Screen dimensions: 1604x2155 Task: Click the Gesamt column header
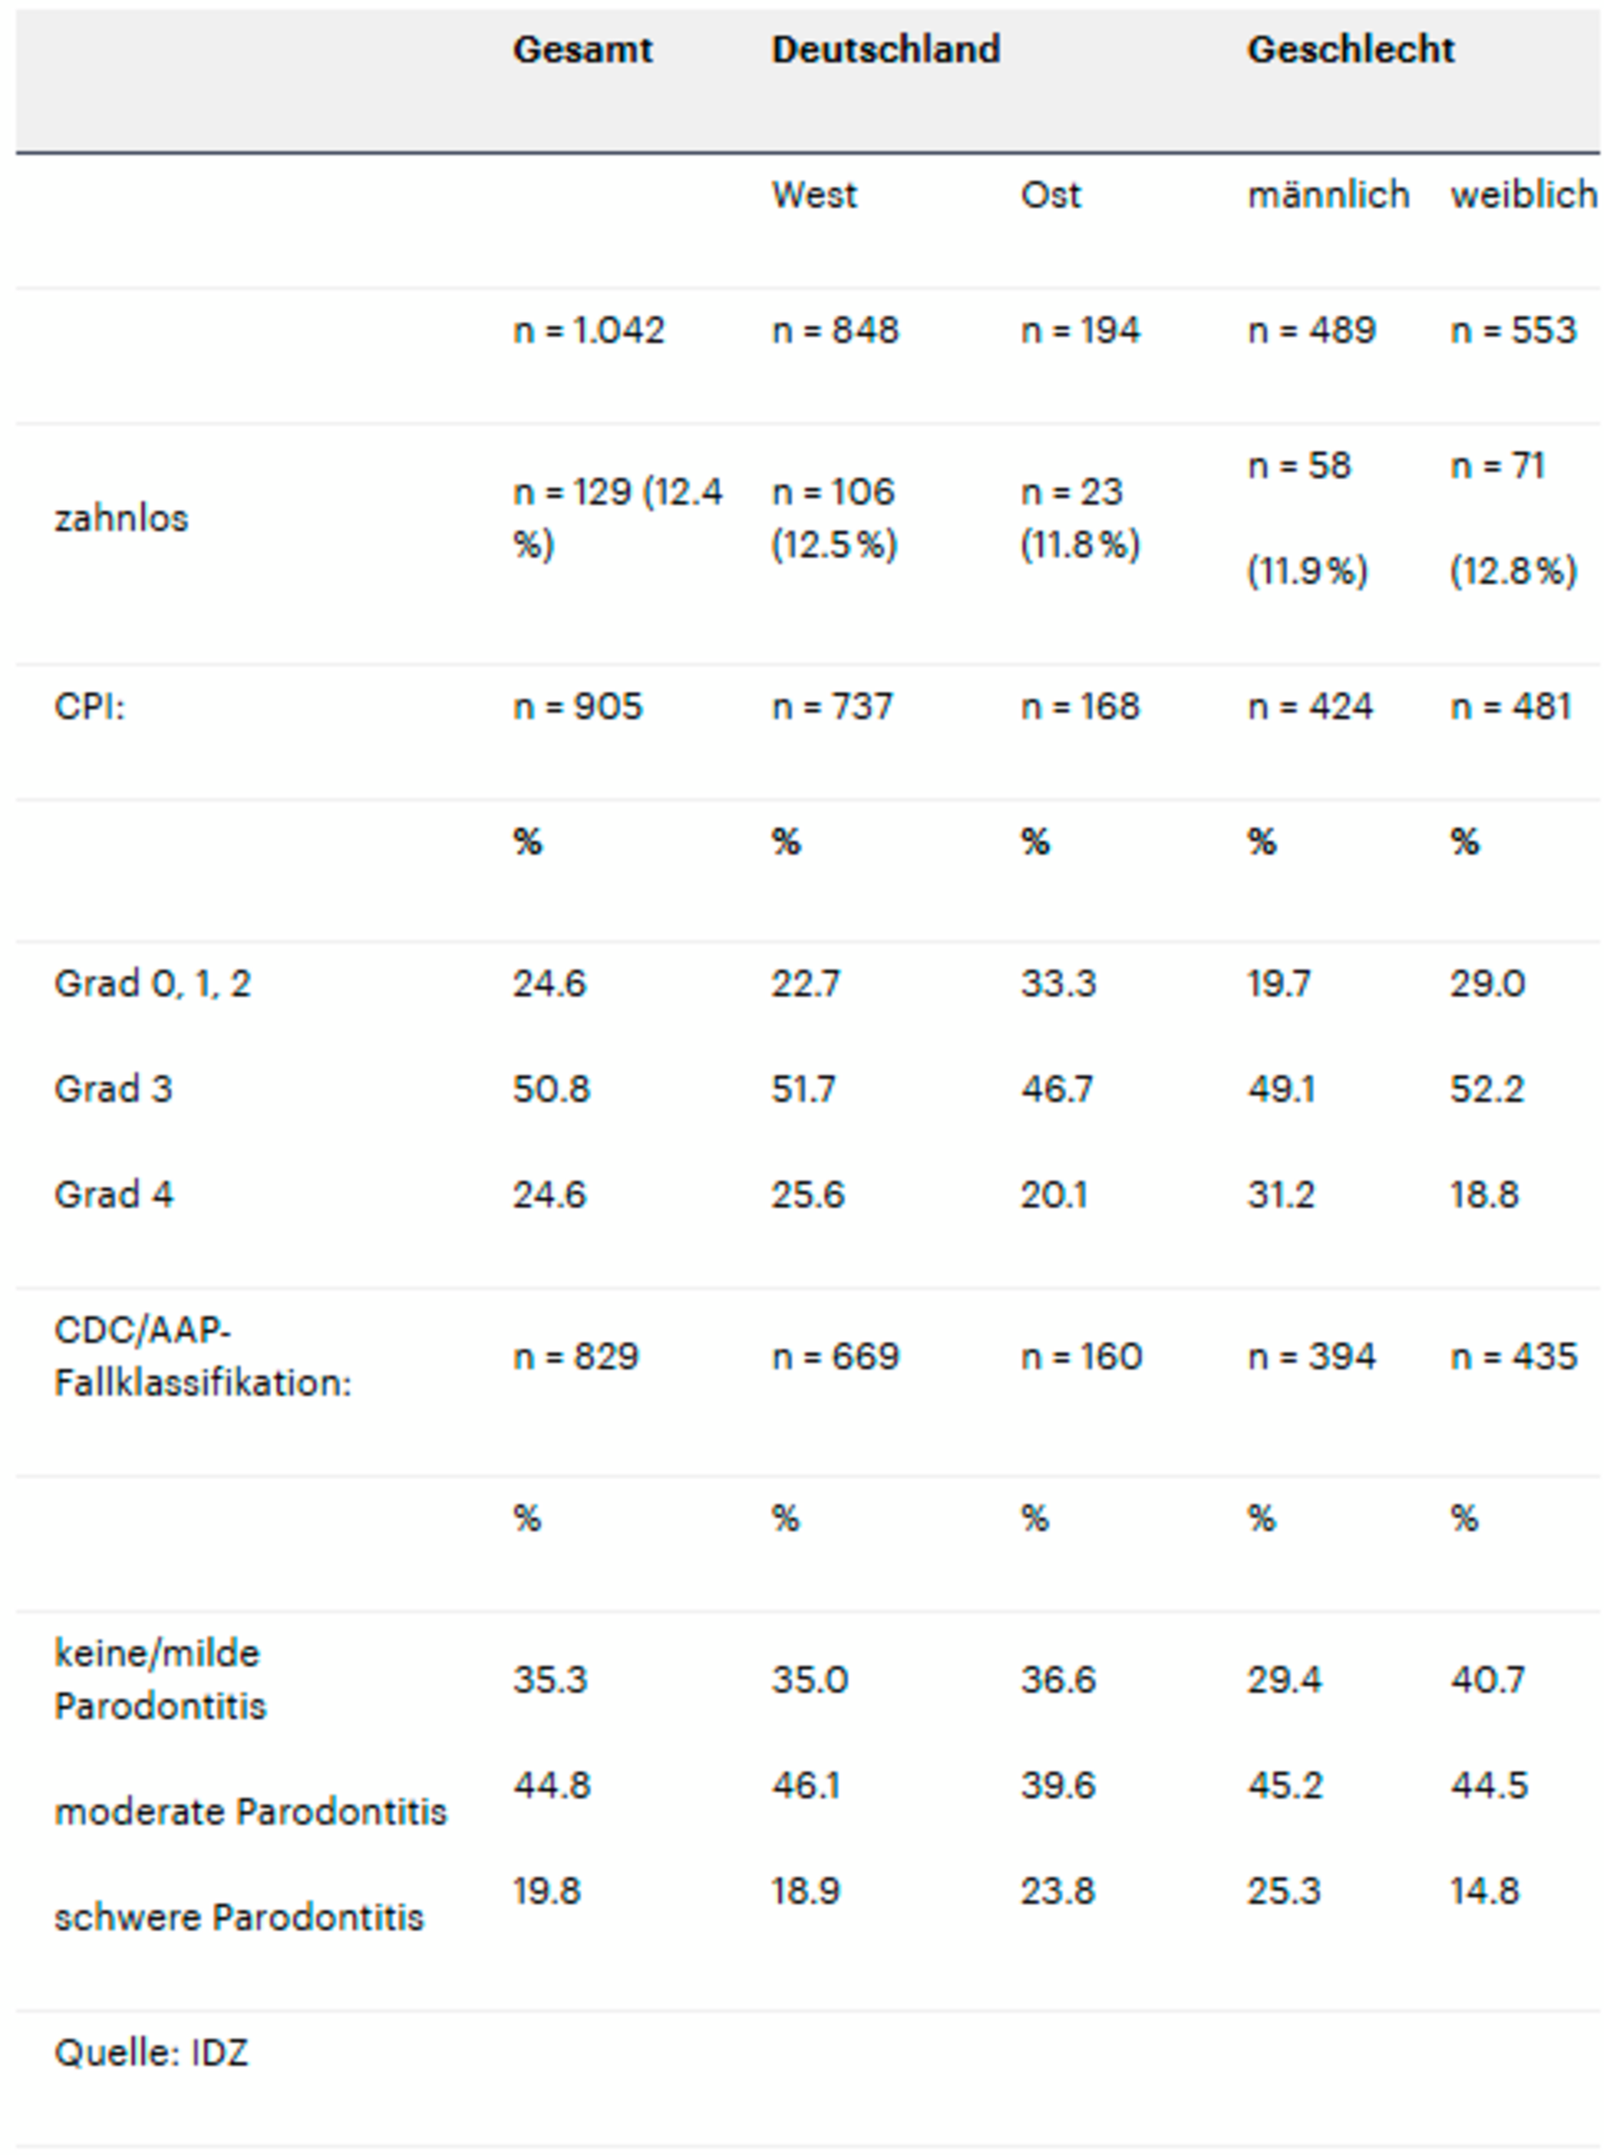(x=583, y=50)
